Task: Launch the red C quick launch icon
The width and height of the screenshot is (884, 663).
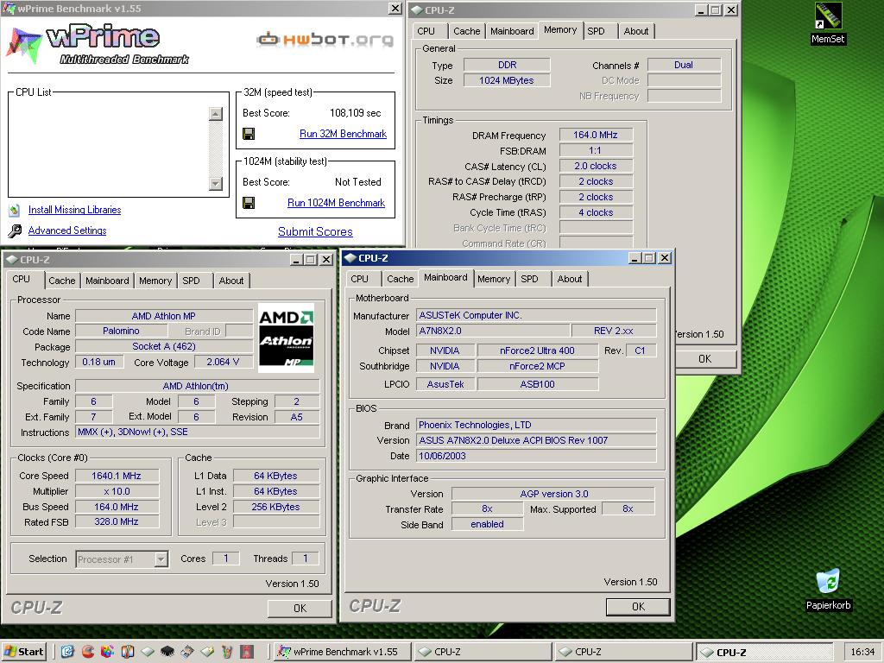Action: point(88,652)
